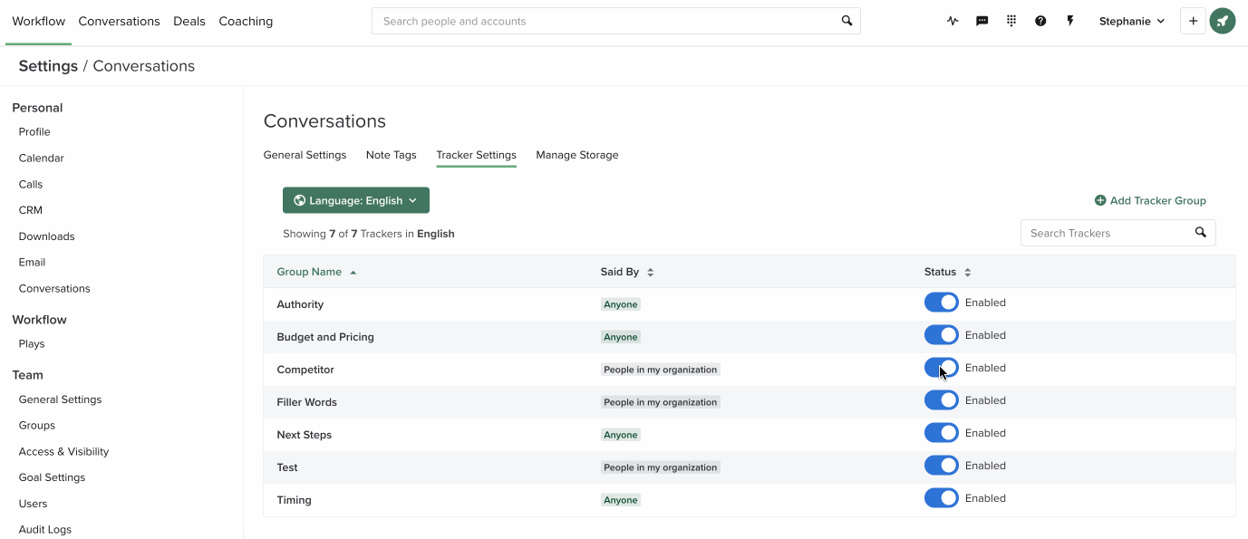Click Add Tracker Group
1248x539 pixels.
pos(1150,199)
